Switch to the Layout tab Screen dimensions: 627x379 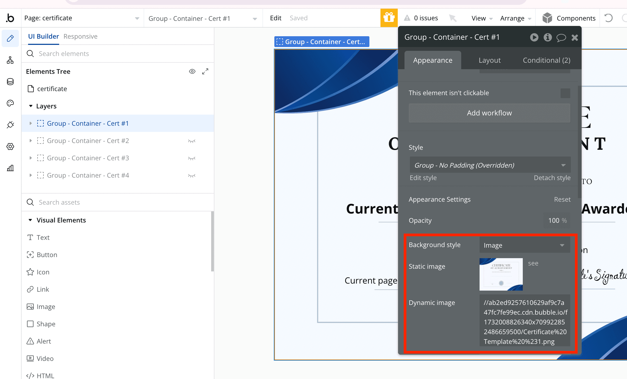point(489,60)
